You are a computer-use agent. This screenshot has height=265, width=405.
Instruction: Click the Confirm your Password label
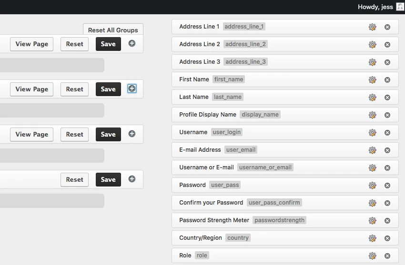point(211,203)
